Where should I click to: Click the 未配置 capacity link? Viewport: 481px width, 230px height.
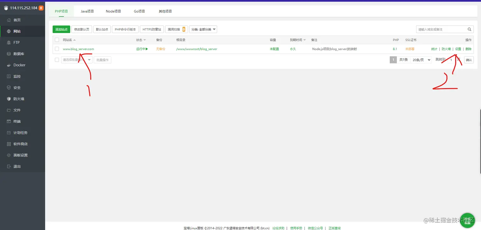click(274, 49)
